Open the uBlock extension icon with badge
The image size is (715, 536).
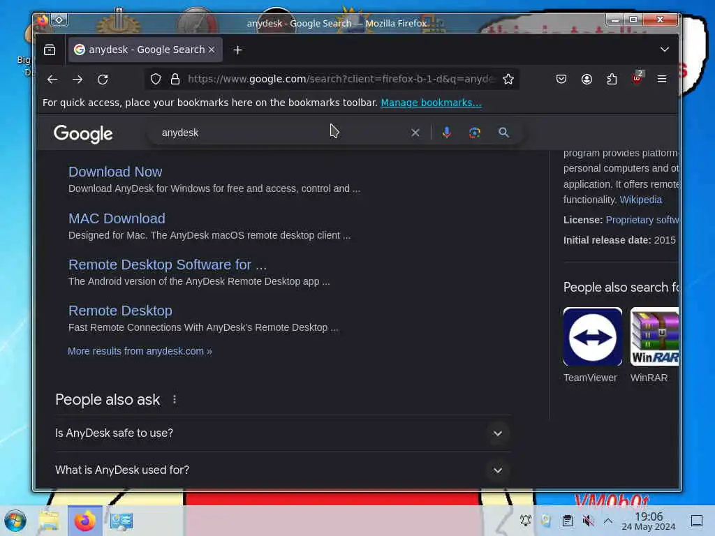tap(637, 78)
